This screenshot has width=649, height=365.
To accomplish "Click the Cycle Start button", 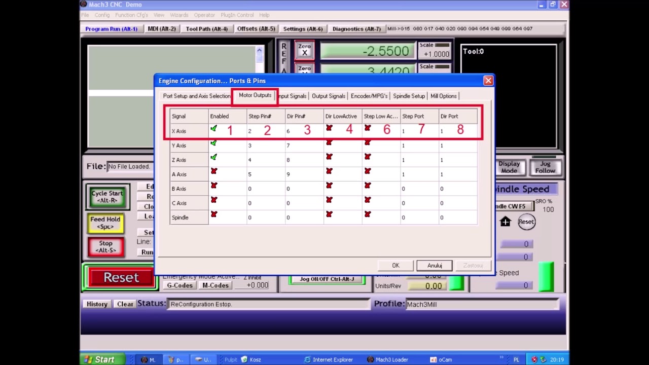I will pyautogui.click(x=106, y=197).
